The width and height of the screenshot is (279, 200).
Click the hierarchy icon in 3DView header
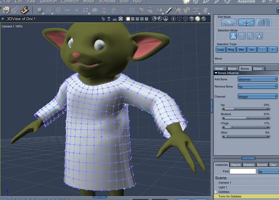coord(109,19)
